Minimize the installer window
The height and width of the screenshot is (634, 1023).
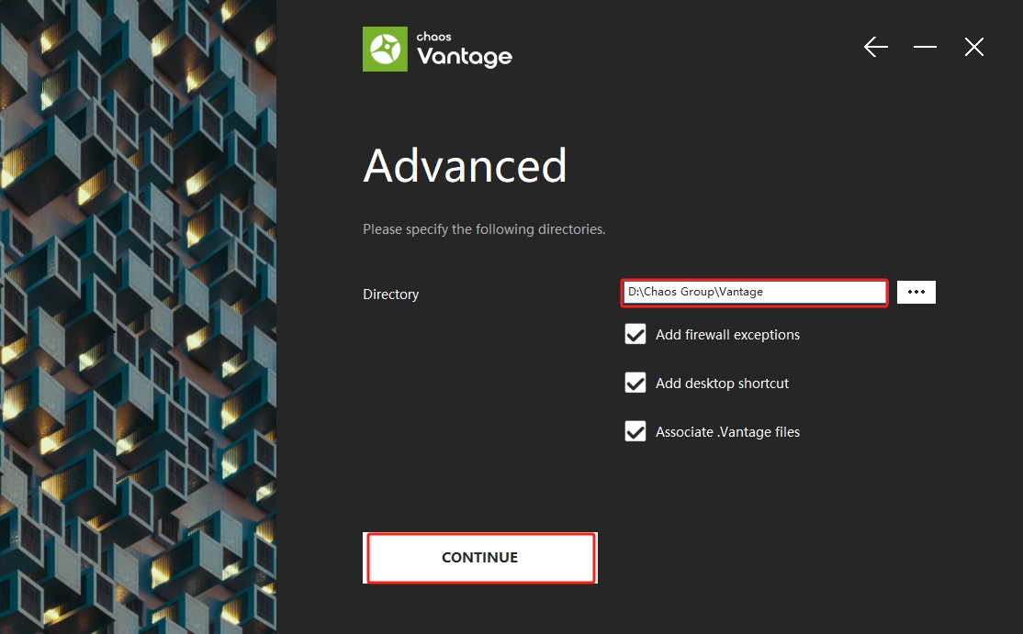(925, 47)
